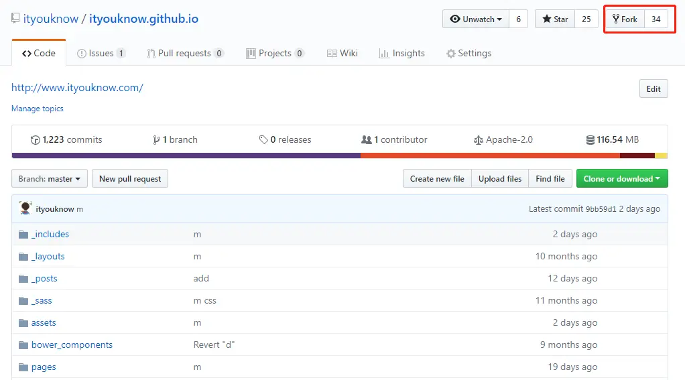Viewport: 685px width, 380px height.
Task: Fork the repository
Action: (625, 19)
